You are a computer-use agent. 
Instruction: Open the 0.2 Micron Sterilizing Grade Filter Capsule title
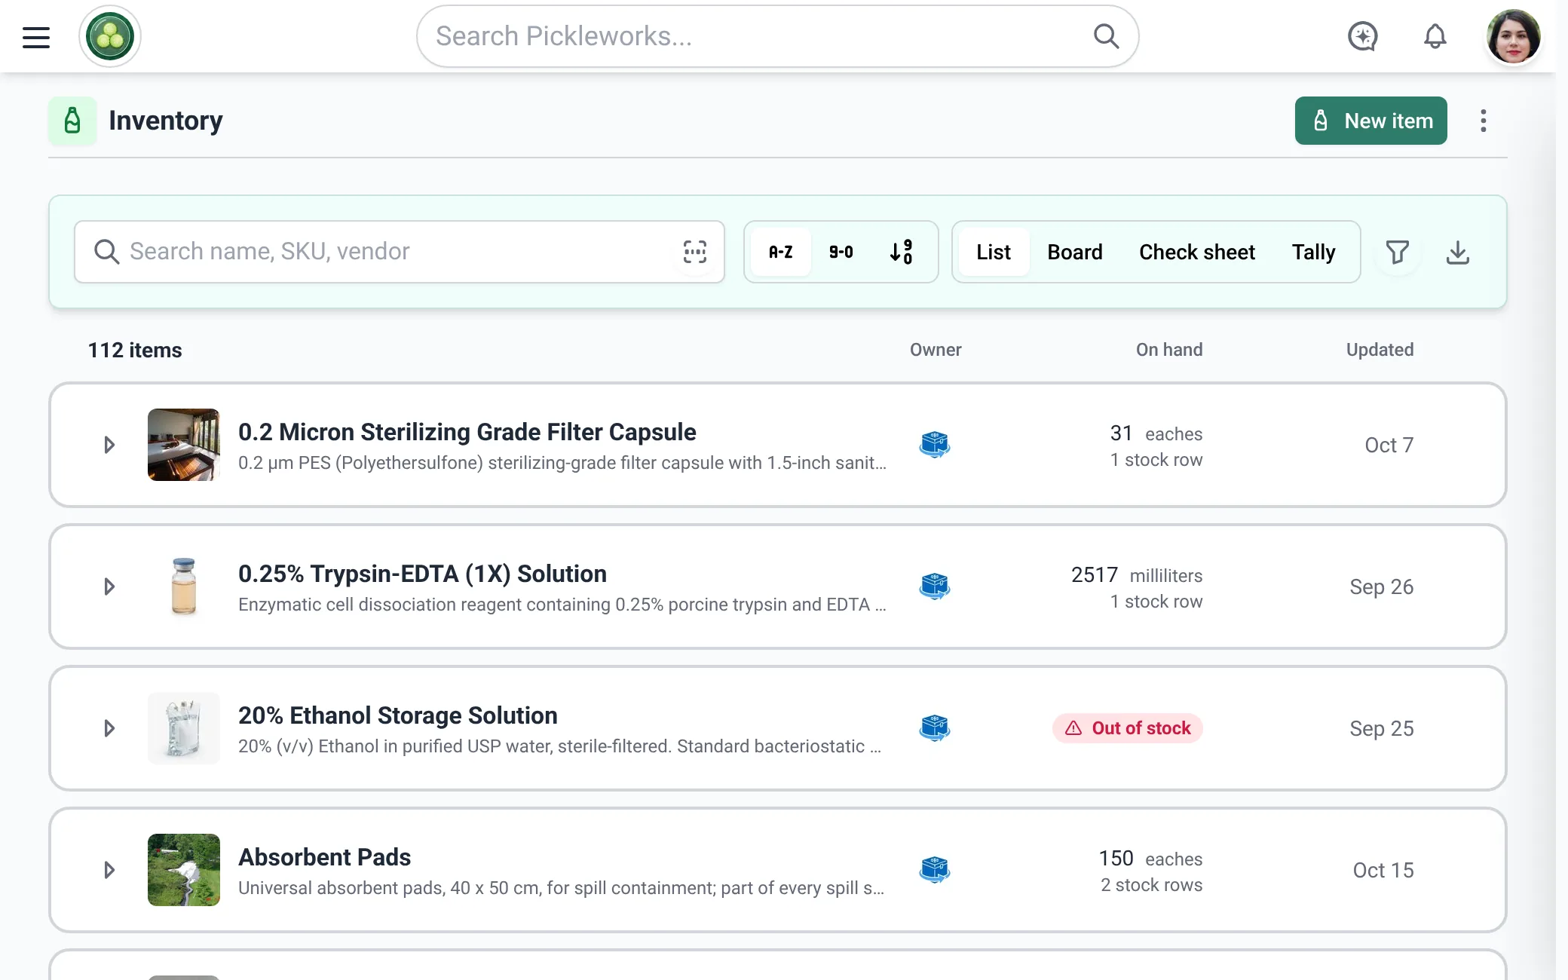point(467,432)
